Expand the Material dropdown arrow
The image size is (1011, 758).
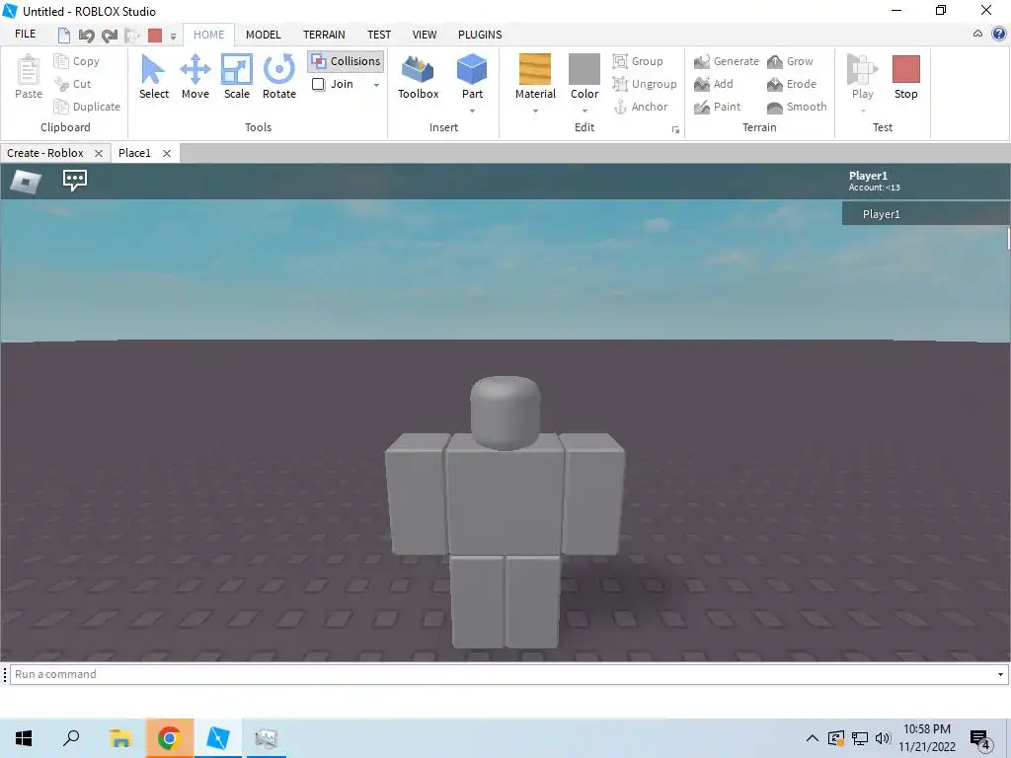tap(535, 111)
